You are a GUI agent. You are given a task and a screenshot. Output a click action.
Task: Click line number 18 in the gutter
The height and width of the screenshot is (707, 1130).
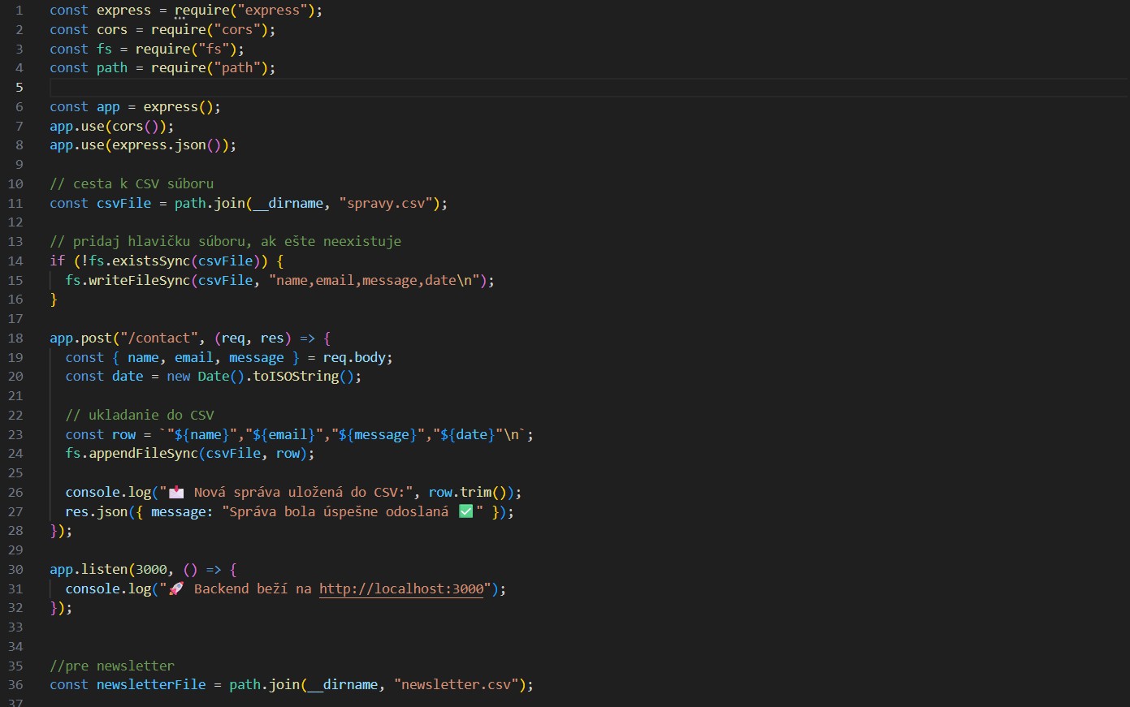pos(15,338)
